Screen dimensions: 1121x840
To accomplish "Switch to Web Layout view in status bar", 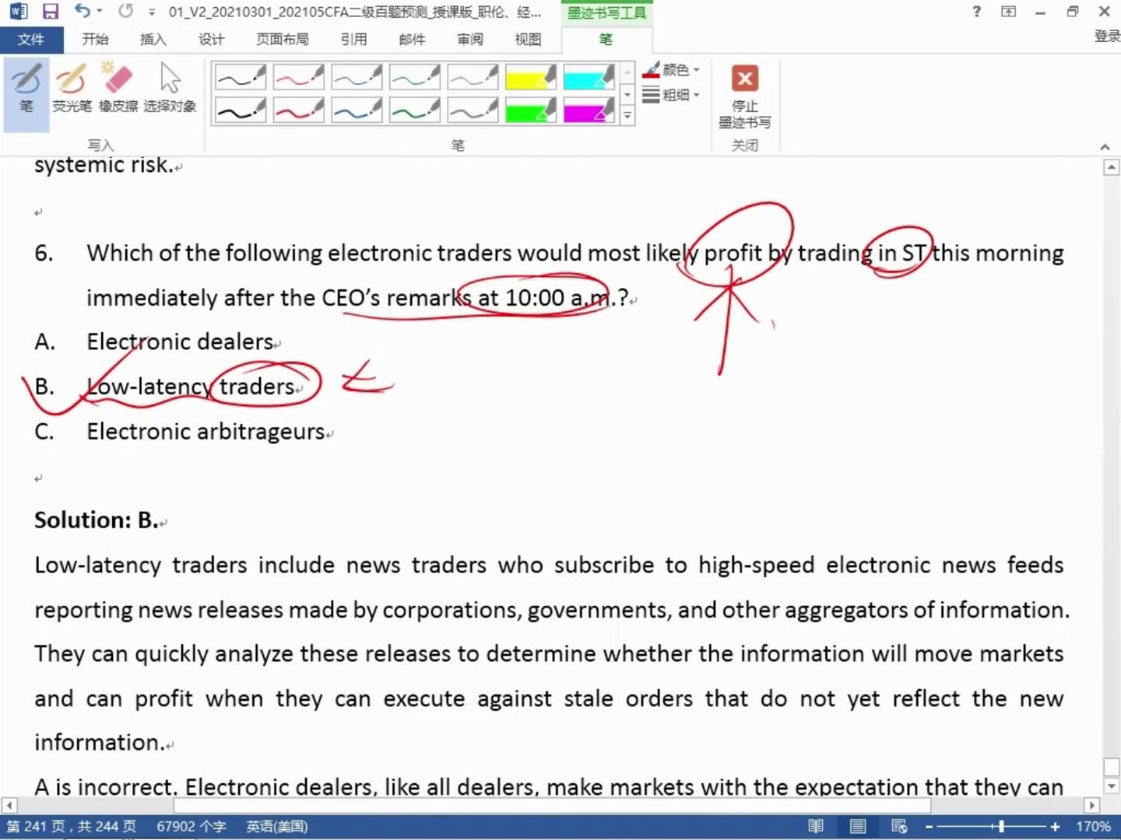I will point(899,826).
